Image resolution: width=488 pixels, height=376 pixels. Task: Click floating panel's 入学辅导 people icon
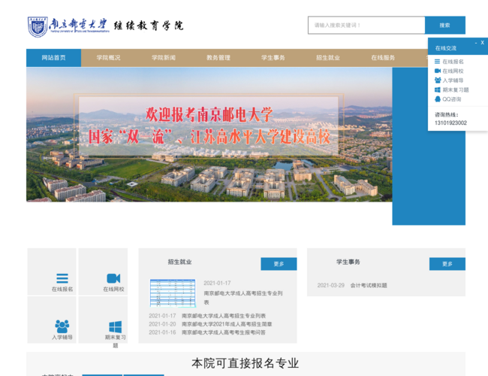(x=438, y=80)
